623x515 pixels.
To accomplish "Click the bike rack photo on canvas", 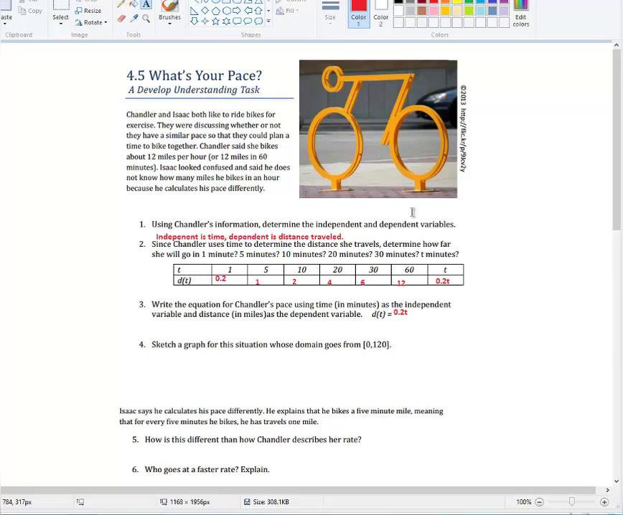I will 378,129.
